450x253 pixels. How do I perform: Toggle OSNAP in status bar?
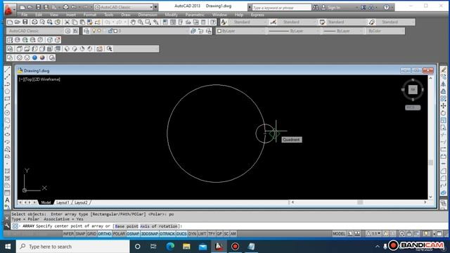[133, 234]
